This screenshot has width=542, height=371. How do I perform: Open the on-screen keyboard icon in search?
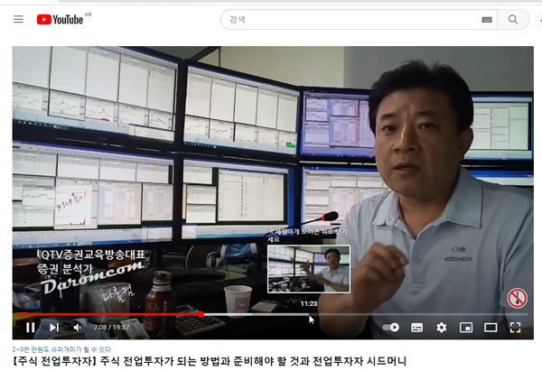(x=487, y=20)
